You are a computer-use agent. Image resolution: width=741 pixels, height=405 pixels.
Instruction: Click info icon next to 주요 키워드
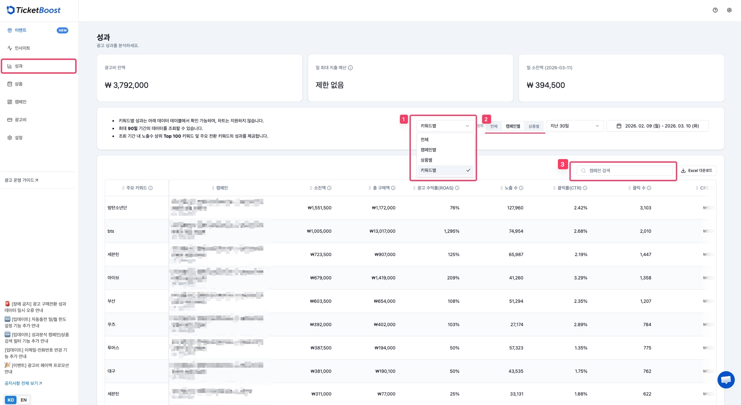[x=150, y=188]
